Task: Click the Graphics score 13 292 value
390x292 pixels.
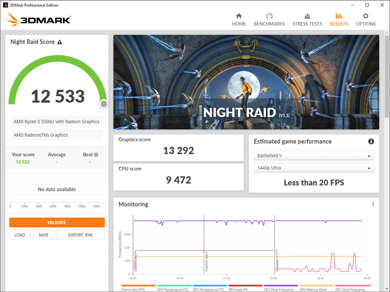Action: (x=179, y=150)
